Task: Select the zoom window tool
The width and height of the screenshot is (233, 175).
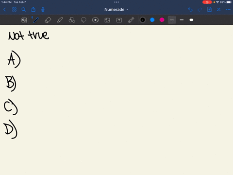Action: click(24, 20)
